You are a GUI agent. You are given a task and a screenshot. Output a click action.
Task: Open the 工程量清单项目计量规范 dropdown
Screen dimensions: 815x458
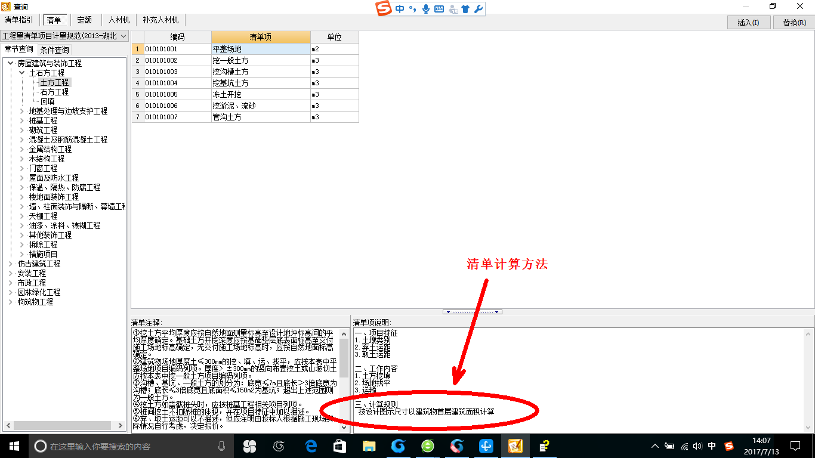point(64,36)
